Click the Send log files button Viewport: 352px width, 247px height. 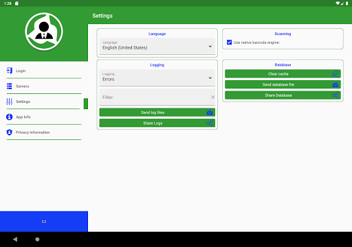(157, 113)
